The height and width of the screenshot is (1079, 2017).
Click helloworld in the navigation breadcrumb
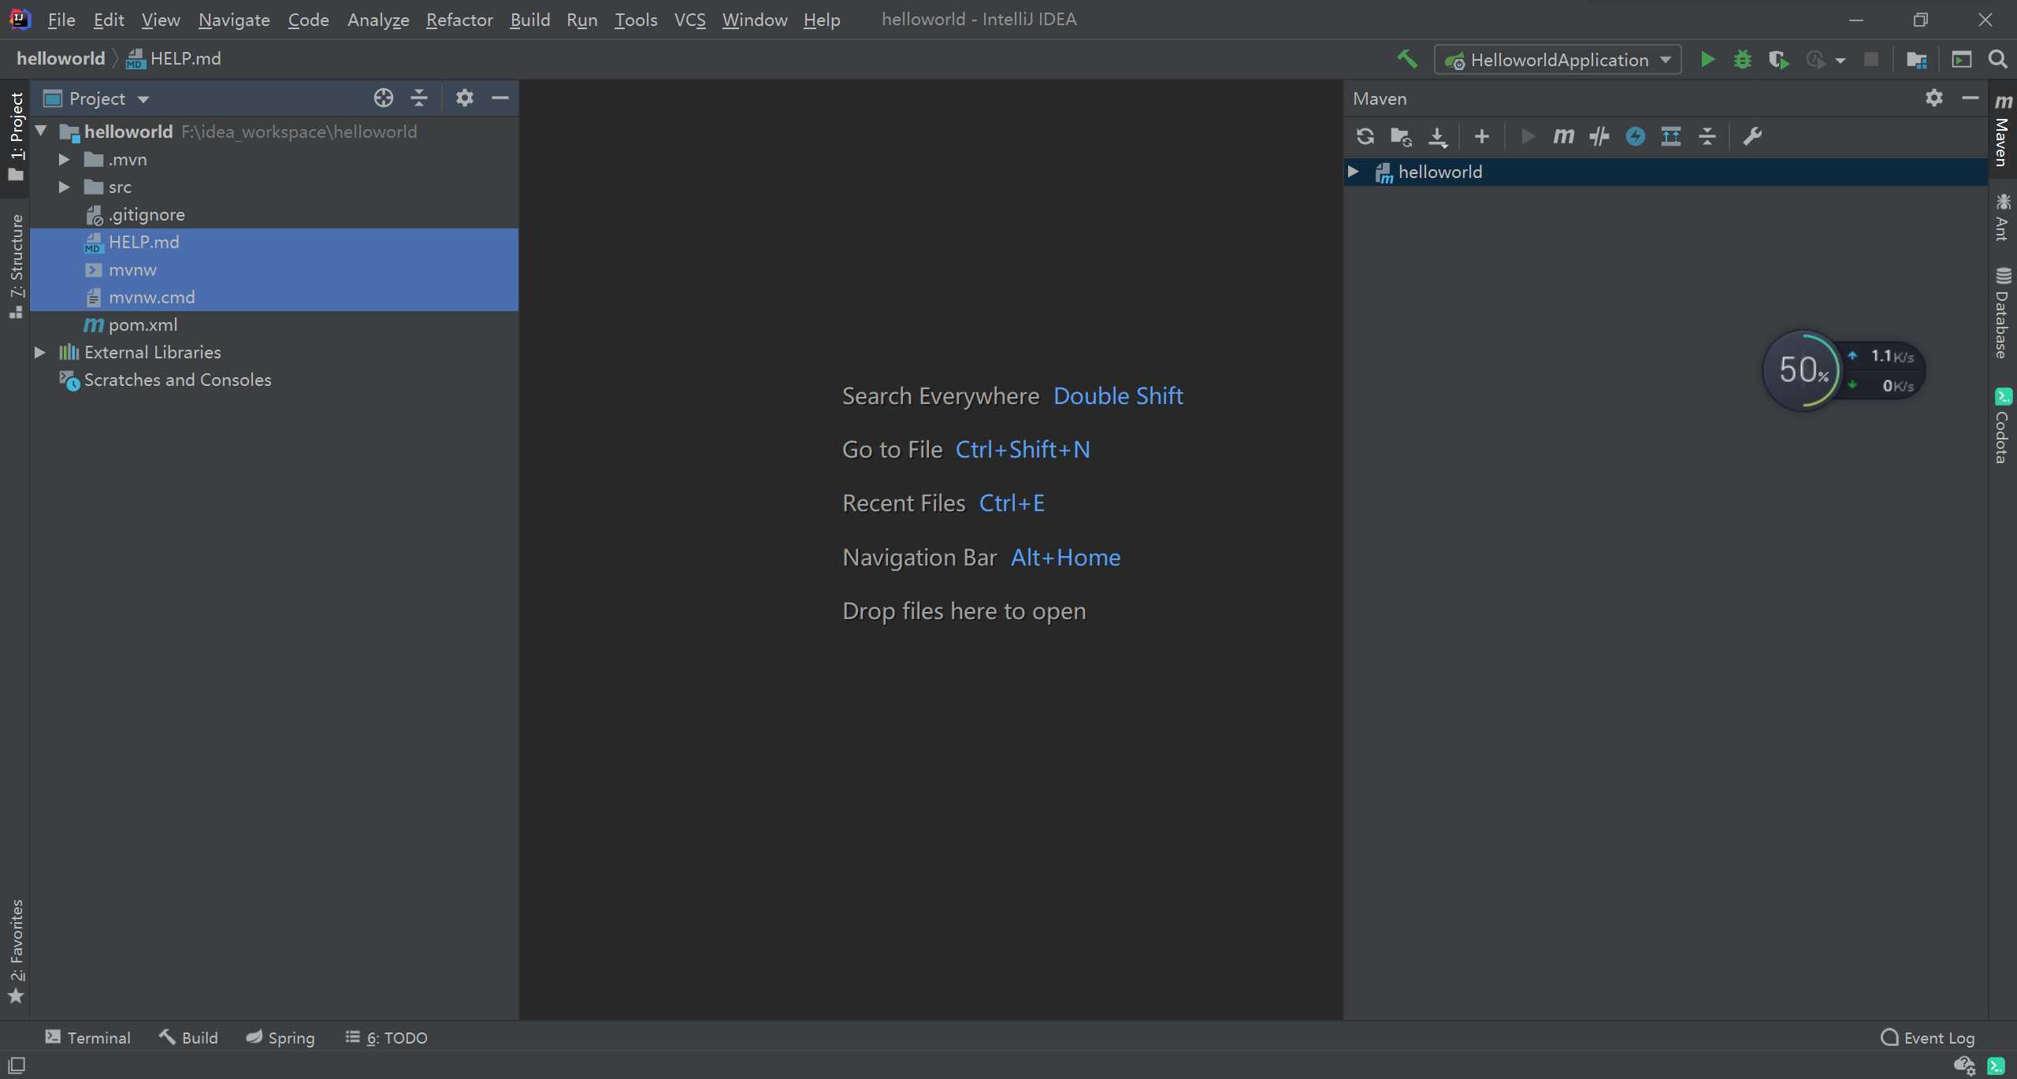[x=61, y=59]
